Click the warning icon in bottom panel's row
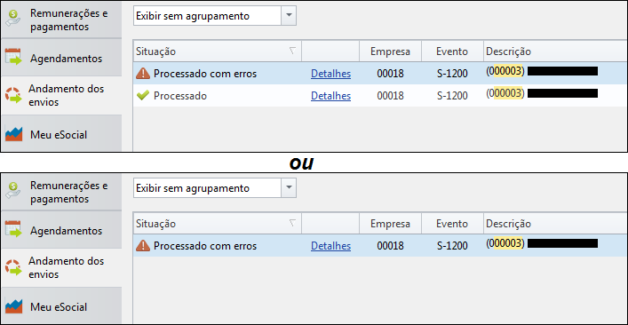 143,245
